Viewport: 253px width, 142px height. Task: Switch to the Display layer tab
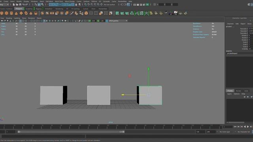click(x=230, y=91)
